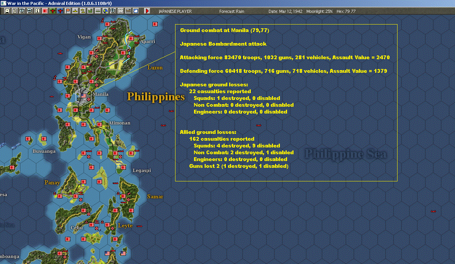Click '22 casualties reported' line
The image size is (455, 264).
220,91
